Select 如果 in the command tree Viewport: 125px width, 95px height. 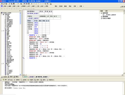8,16
